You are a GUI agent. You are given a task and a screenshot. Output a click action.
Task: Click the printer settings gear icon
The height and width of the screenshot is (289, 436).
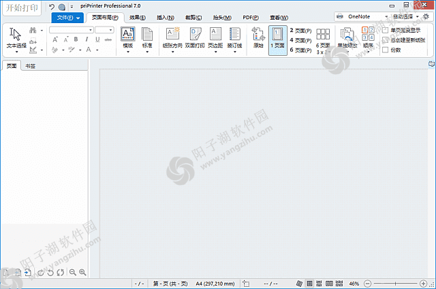(426, 16)
